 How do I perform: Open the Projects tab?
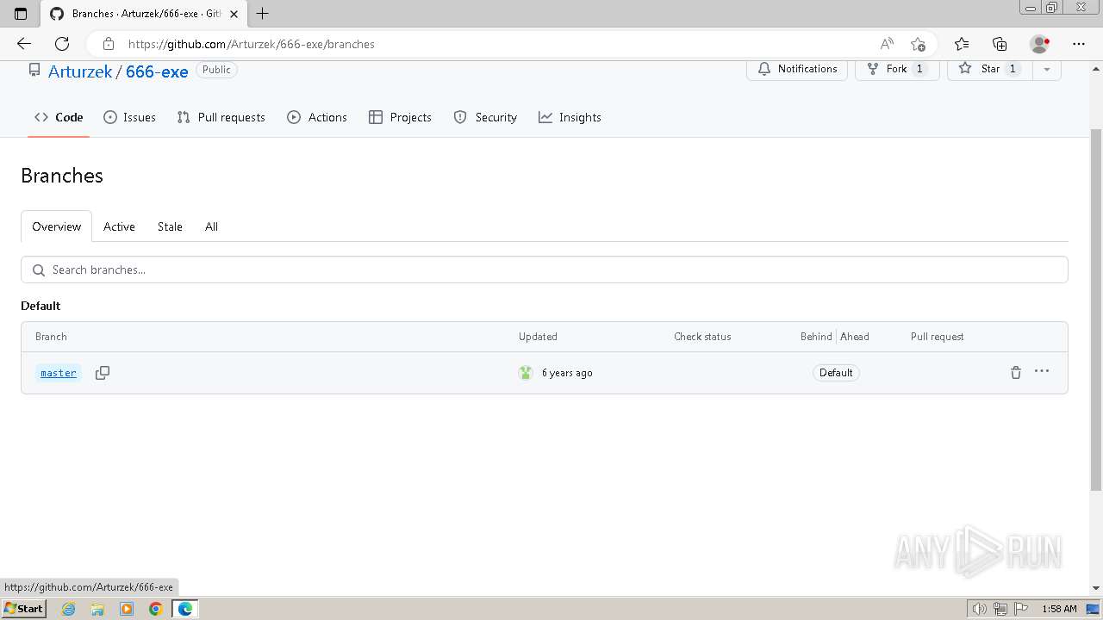tap(400, 117)
